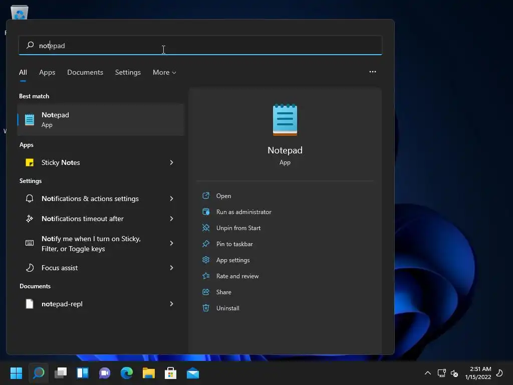Click the large Notepad icon in preview pane
This screenshot has height=385, width=513.
(x=285, y=119)
